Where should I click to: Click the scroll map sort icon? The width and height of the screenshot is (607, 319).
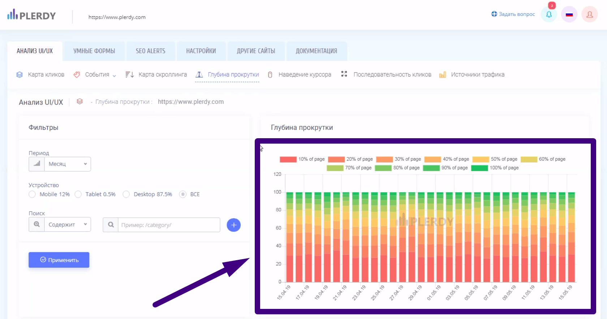(x=130, y=75)
